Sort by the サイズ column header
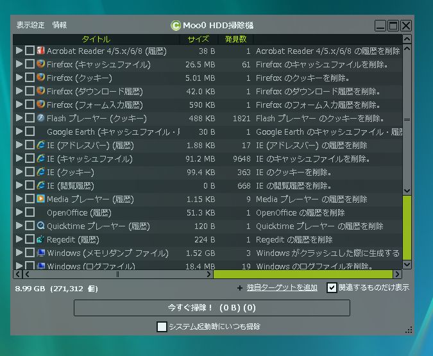The width and height of the screenshot is (433, 356). point(198,39)
